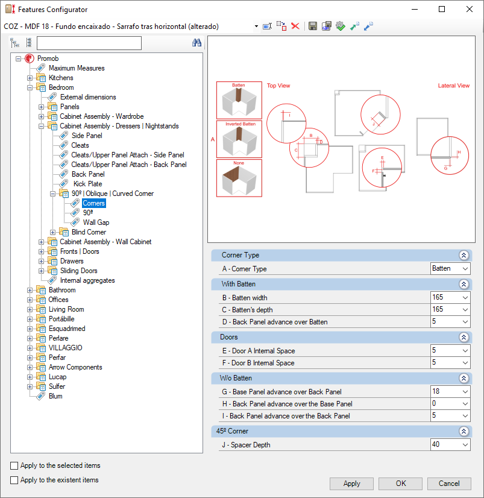Click the duplicate configuration icon

pos(281,26)
